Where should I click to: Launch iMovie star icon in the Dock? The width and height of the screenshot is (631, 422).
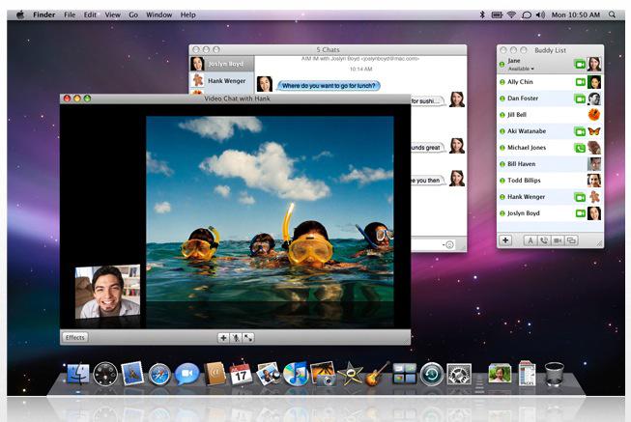pos(349,374)
